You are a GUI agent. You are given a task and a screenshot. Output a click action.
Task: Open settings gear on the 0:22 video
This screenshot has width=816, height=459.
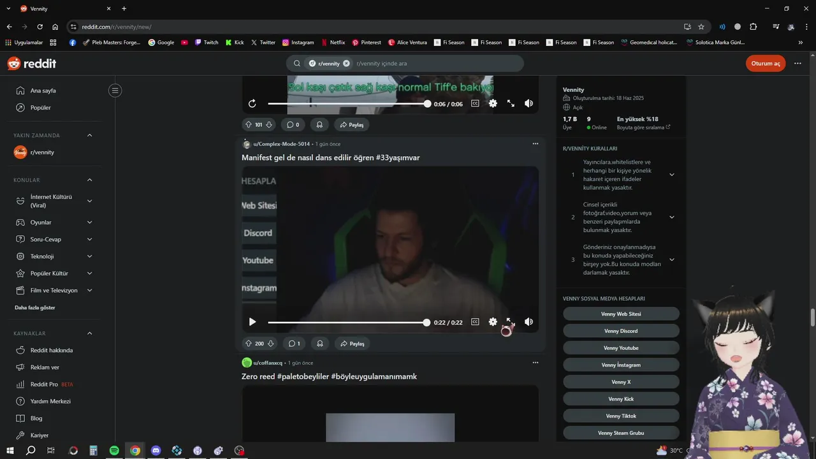click(493, 322)
